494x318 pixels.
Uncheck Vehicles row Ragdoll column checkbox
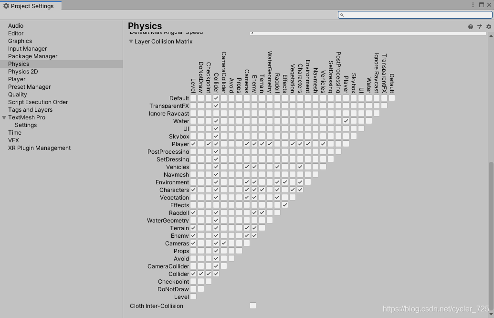(277, 167)
